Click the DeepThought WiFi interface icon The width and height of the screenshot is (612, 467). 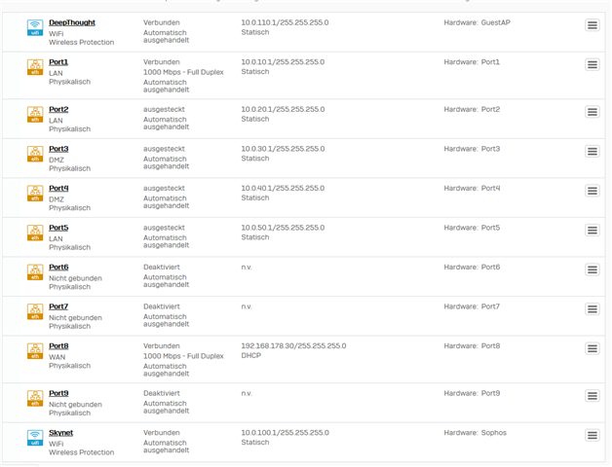pyautogui.click(x=35, y=28)
